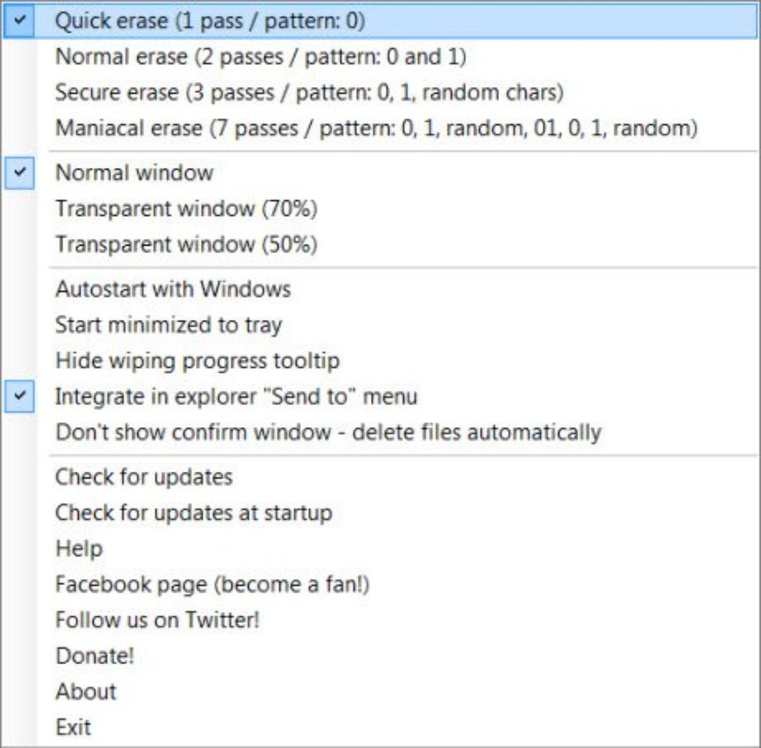Turn on Hide wiping progress tooltip
761x748 pixels.
pyautogui.click(x=197, y=361)
